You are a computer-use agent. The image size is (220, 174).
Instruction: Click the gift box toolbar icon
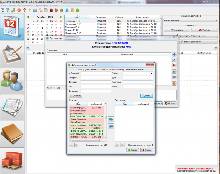coord(56,10)
